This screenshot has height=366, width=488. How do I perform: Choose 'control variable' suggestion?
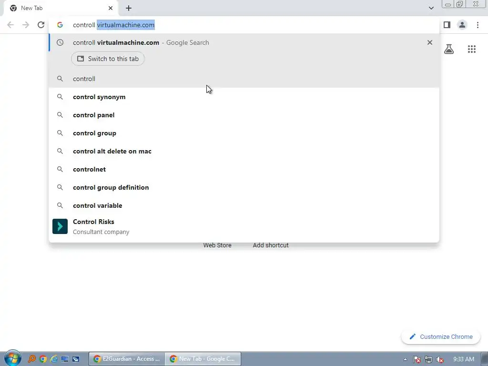point(244,205)
